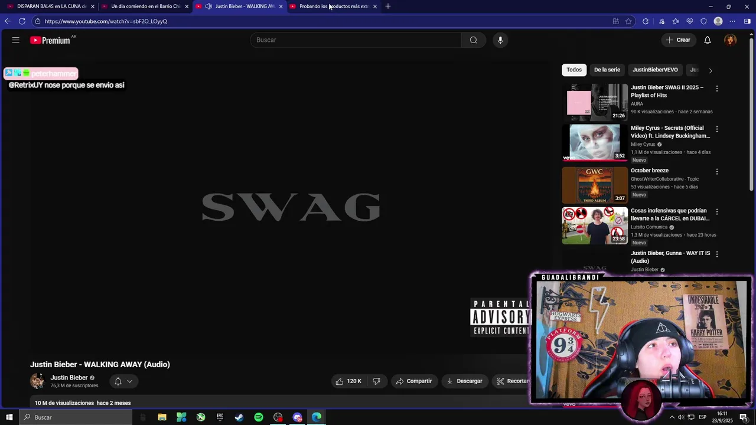Image resolution: width=756 pixels, height=425 pixels.
Task: Dislike the video with thumbs down
Action: click(377, 381)
